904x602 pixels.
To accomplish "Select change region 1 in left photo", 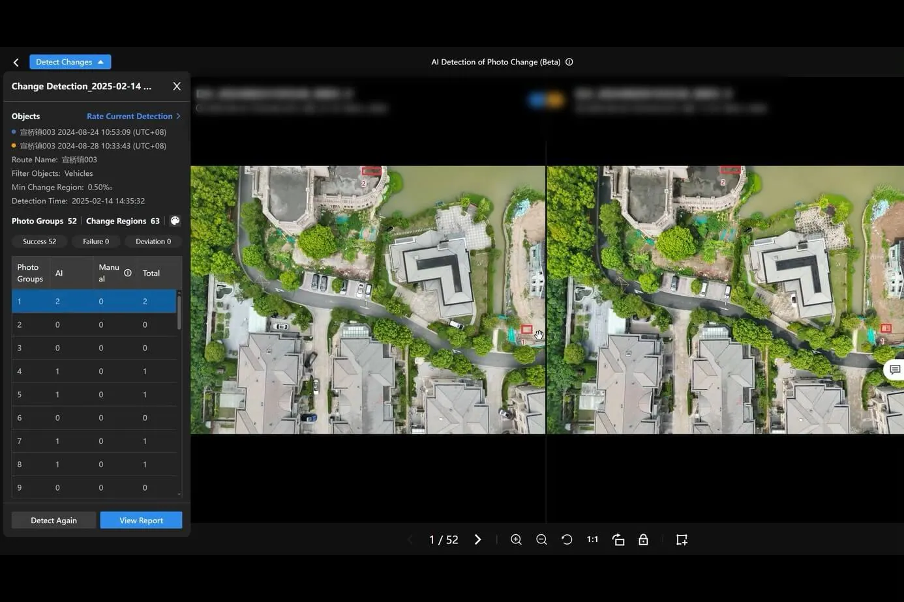I will (x=527, y=329).
